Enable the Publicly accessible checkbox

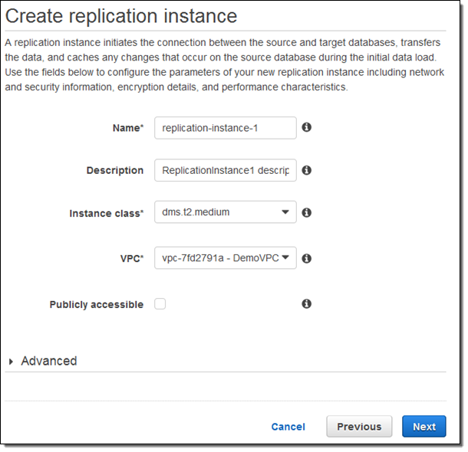click(x=160, y=304)
